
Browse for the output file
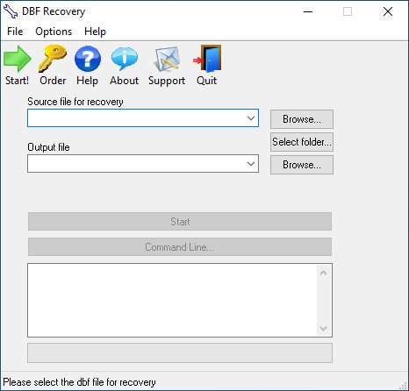click(x=302, y=165)
